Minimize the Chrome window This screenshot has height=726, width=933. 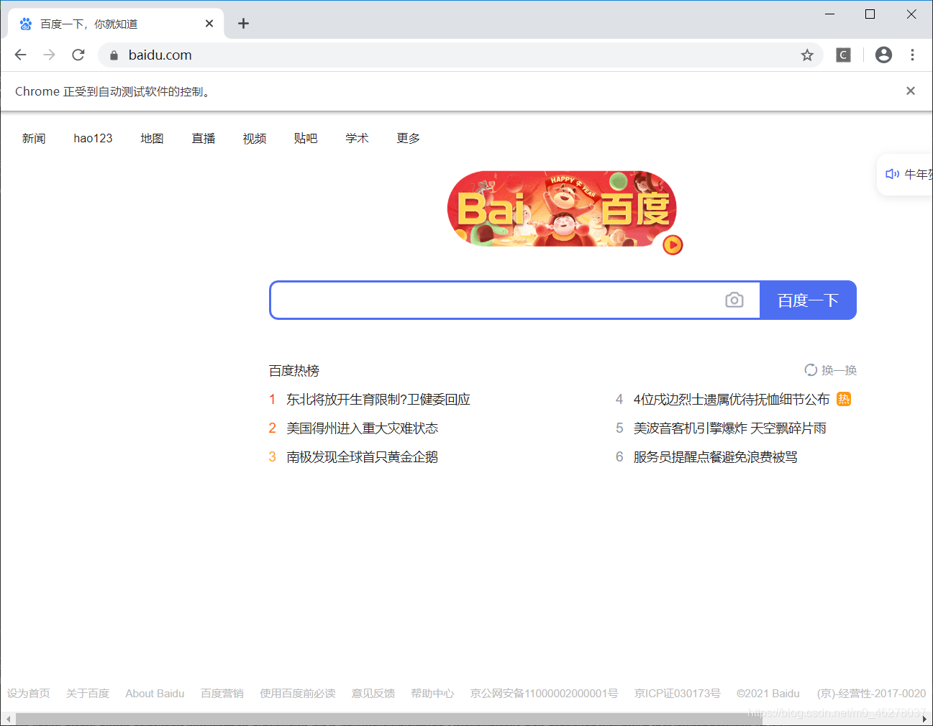[829, 14]
